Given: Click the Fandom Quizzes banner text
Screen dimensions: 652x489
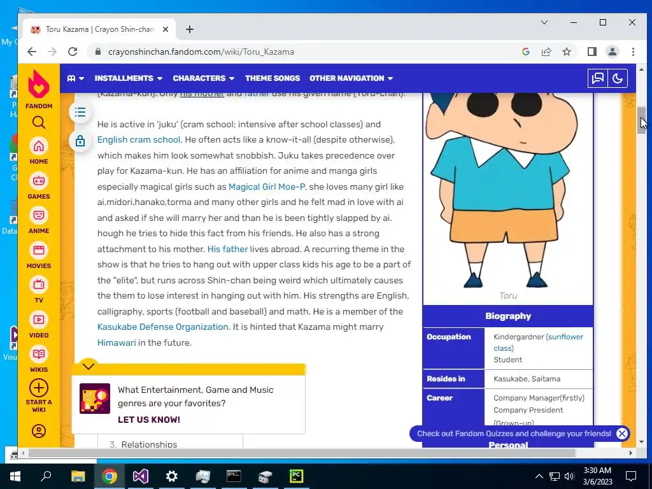Looking at the screenshot, I should pos(514,434).
